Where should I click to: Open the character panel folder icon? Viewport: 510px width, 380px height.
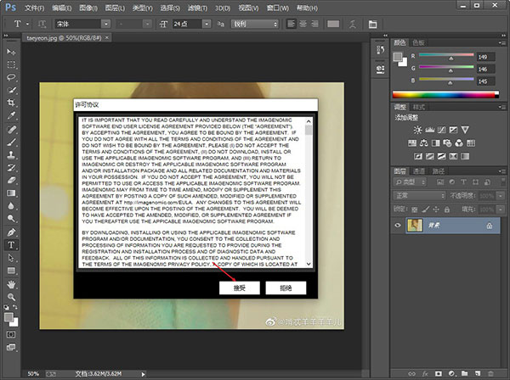(x=371, y=23)
